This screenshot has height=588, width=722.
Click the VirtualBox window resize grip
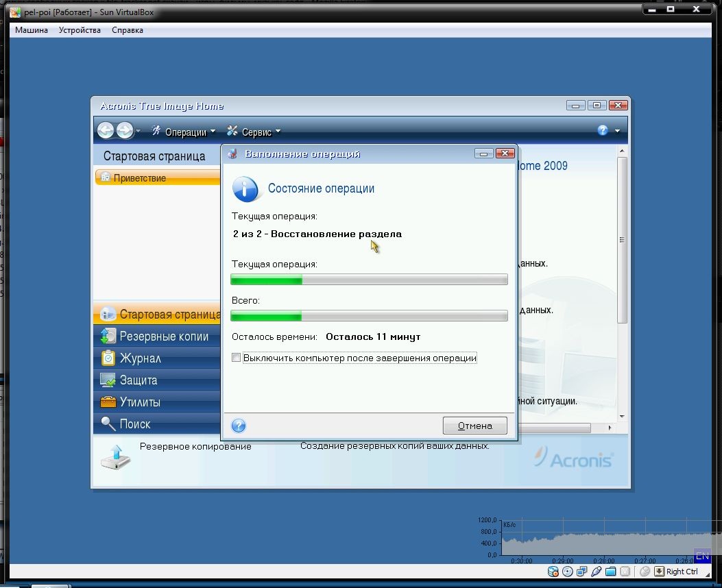point(708,575)
